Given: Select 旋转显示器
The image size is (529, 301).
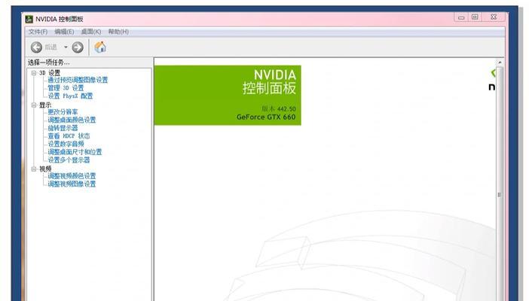Looking at the screenshot, I should (63, 128).
